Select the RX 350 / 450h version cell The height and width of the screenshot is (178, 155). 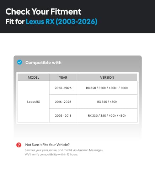pos(107,102)
